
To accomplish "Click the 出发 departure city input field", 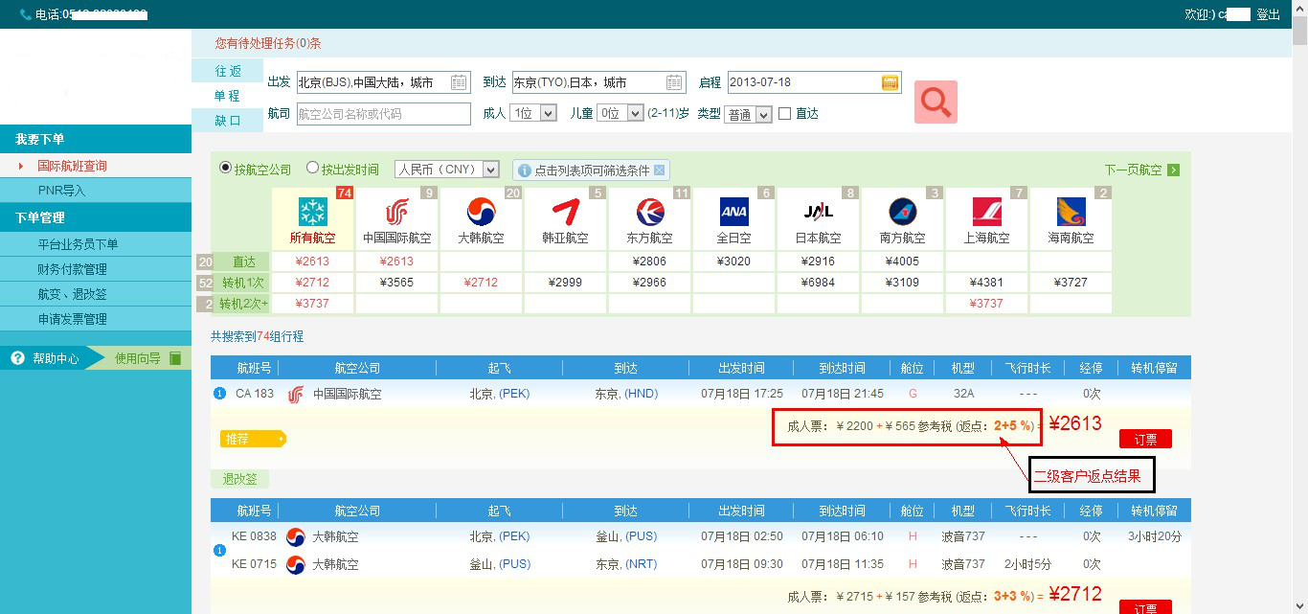I will pyautogui.click(x=383, y=82).
